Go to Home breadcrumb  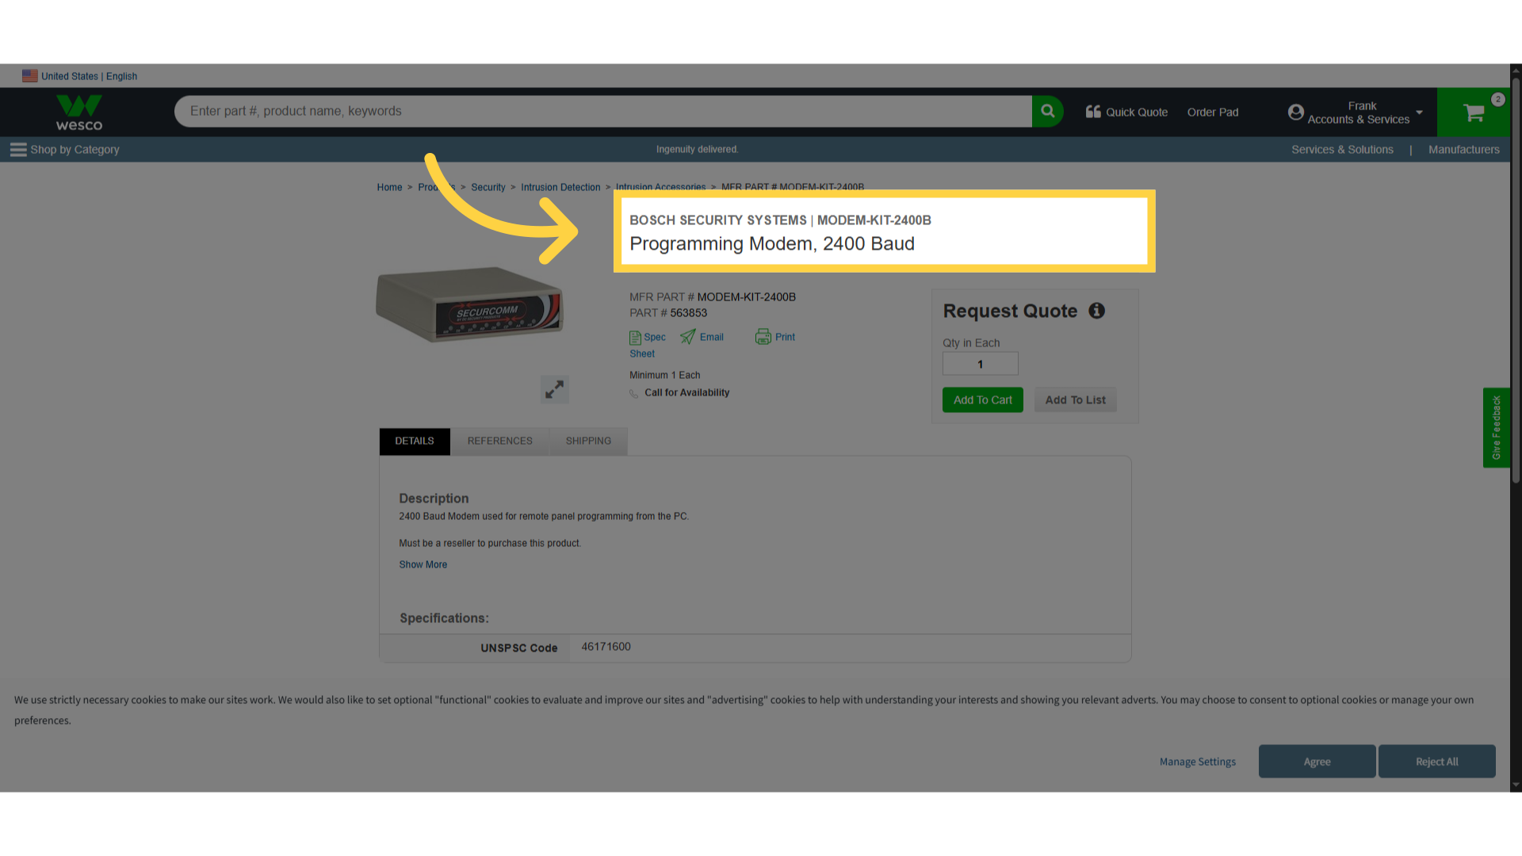pyautogui.click(x=389, y=188)
